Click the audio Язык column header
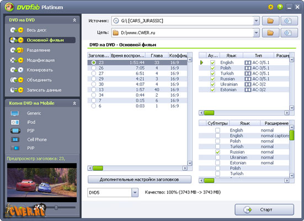 click(x=232, y=56)
